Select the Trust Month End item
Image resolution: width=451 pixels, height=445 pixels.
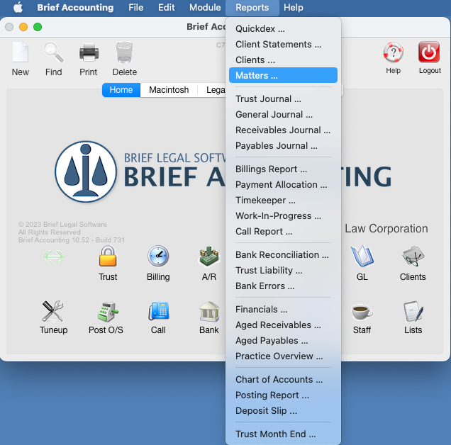click(x=284, y=434)
